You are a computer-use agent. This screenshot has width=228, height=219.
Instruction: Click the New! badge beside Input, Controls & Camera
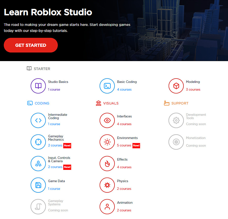click(x=67, y=167)
